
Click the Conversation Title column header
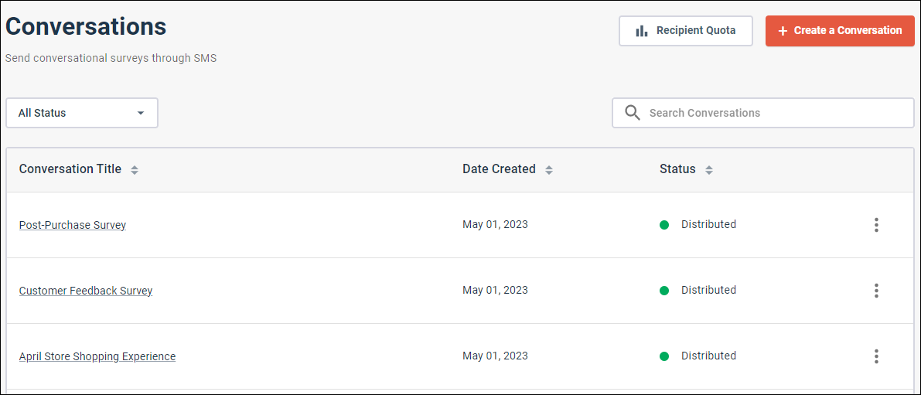click(70, 169)
